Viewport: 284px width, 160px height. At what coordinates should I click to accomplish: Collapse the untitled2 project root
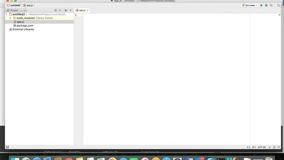[x=7, y=14]
